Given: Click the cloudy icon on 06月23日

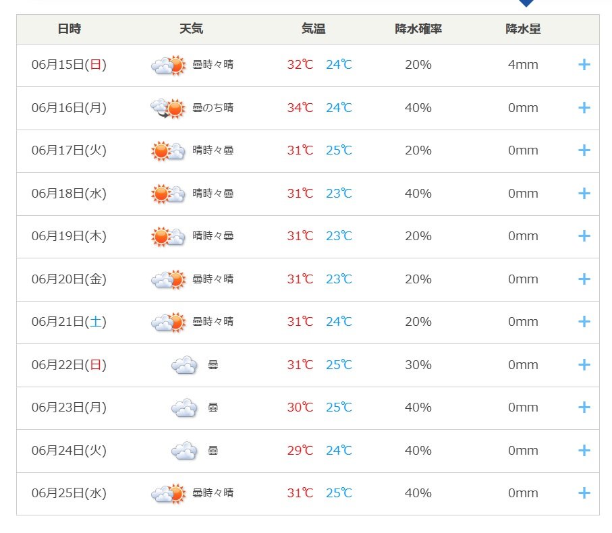Looking at the screenshot, I should coord(184,408).
